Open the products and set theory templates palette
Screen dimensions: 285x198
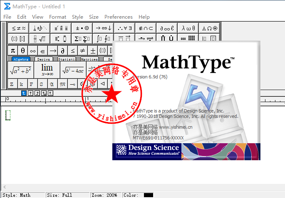167,37
